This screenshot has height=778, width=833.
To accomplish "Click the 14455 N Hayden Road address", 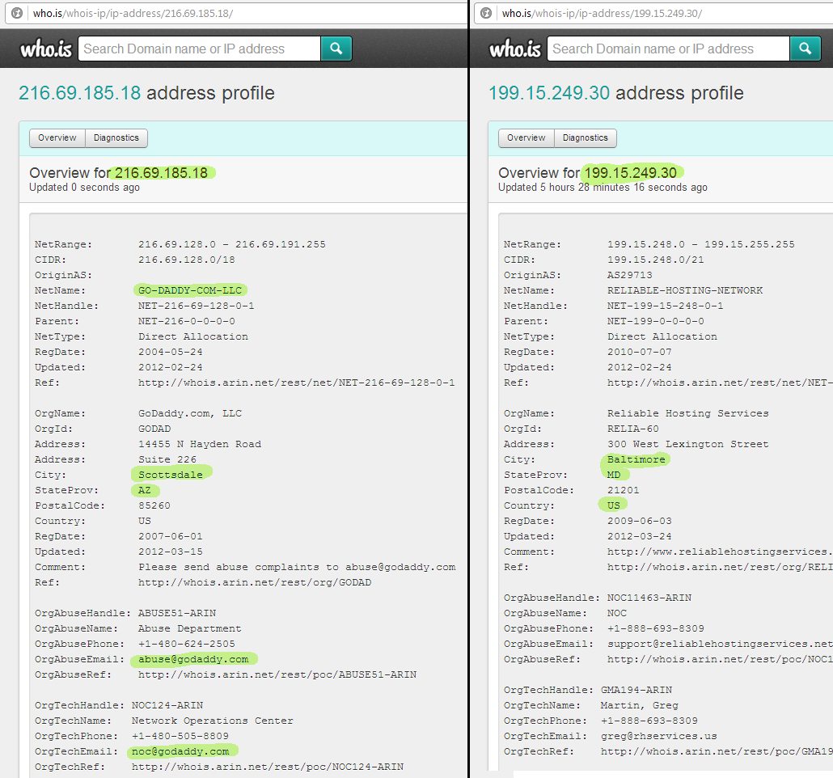I will [200, 444].
